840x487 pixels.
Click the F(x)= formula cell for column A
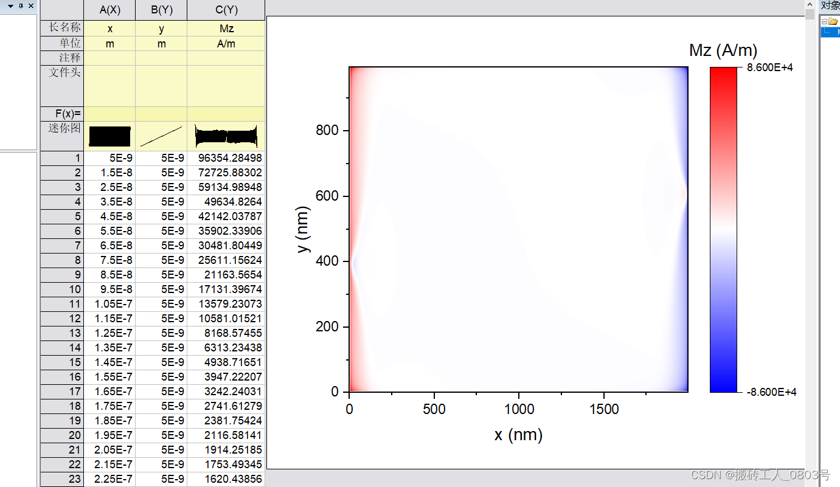pyautogui.click(x=109, y=114)
